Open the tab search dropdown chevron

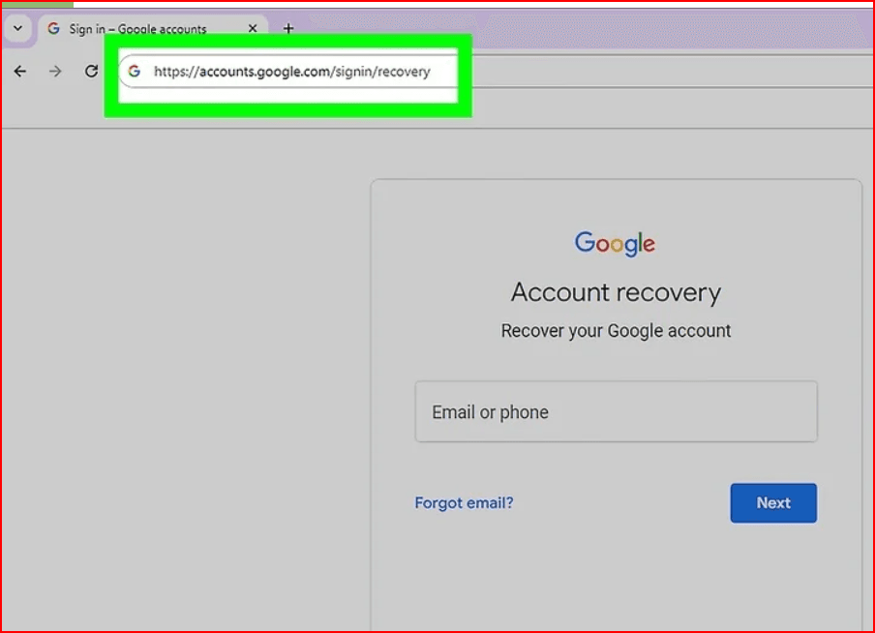[x=17, y=29]
